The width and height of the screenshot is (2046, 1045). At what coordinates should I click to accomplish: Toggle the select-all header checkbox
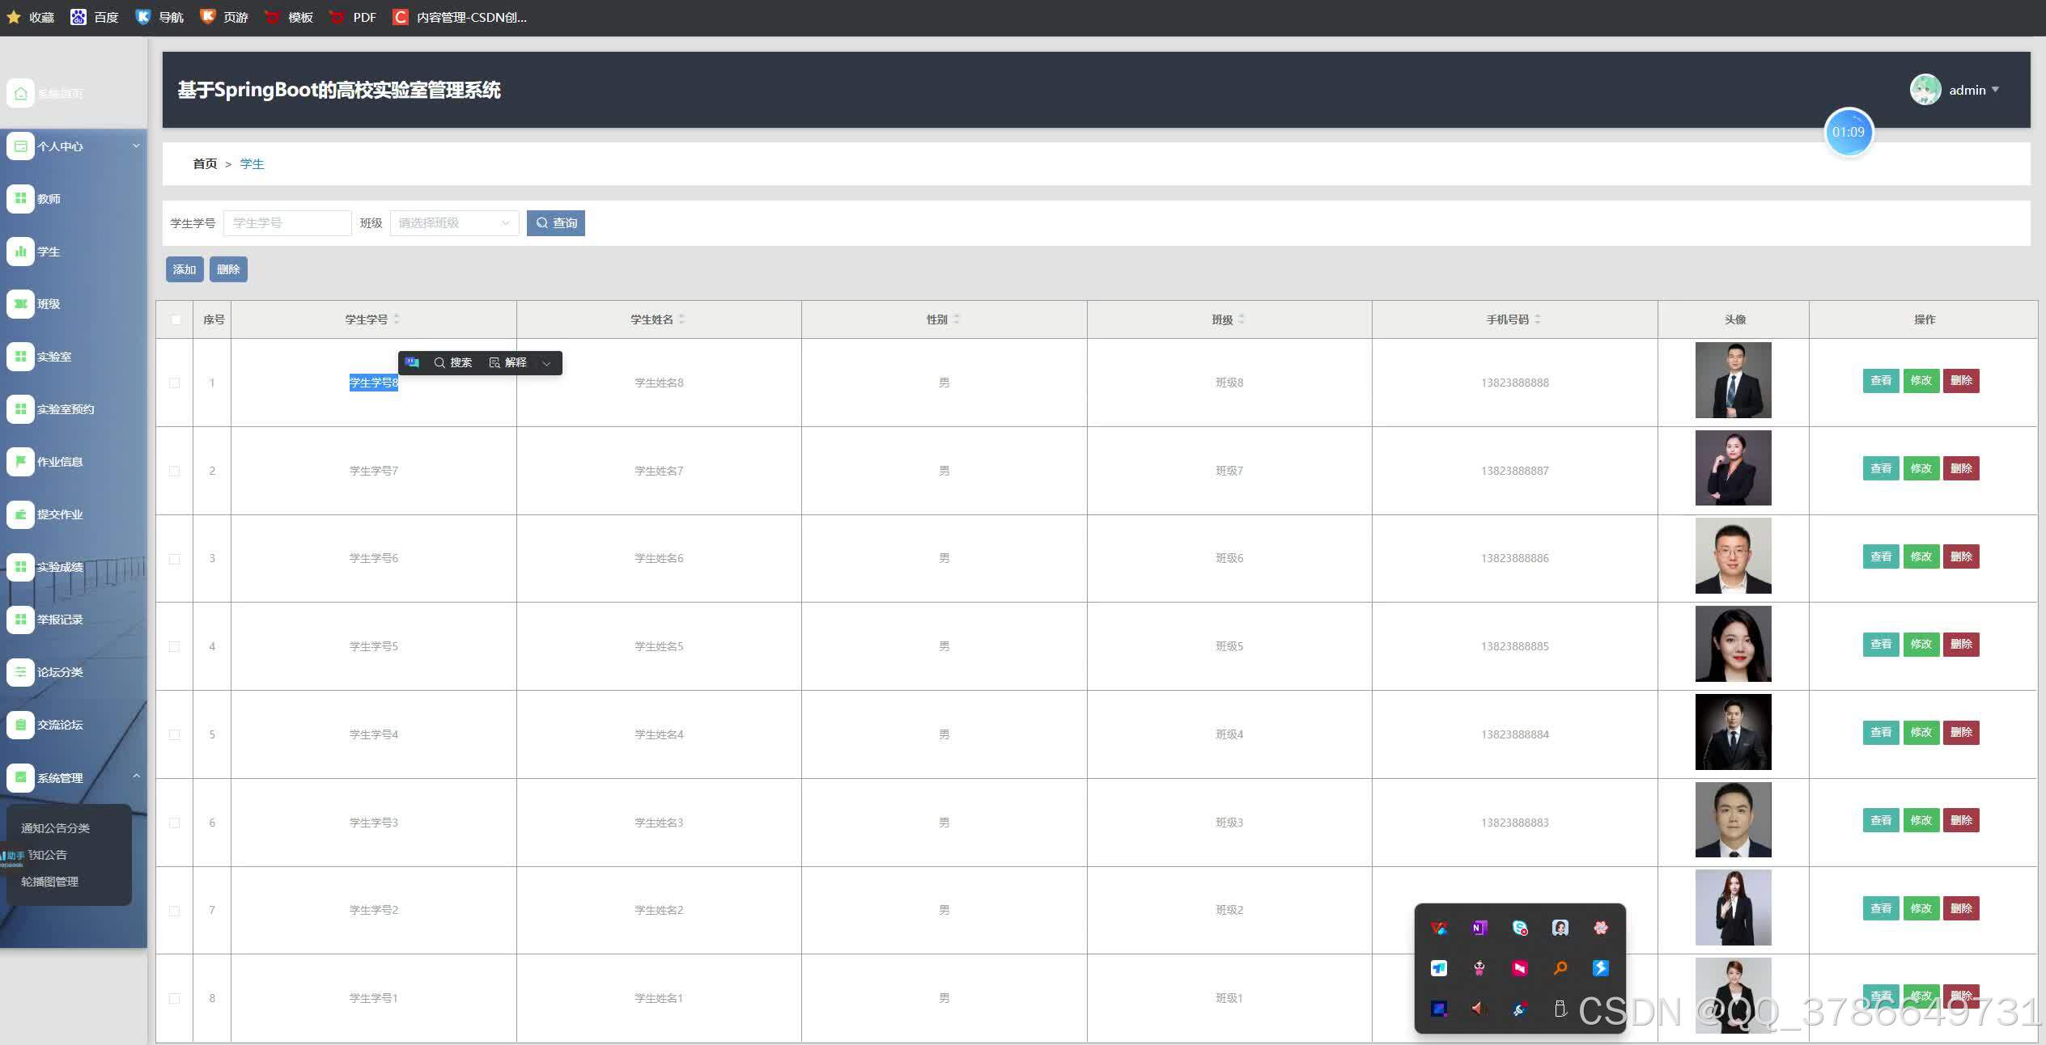(x=176, y=319)
